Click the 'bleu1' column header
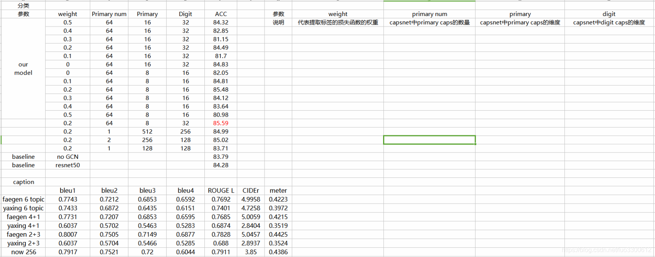The image size is (655, 257). coord(67,191)
